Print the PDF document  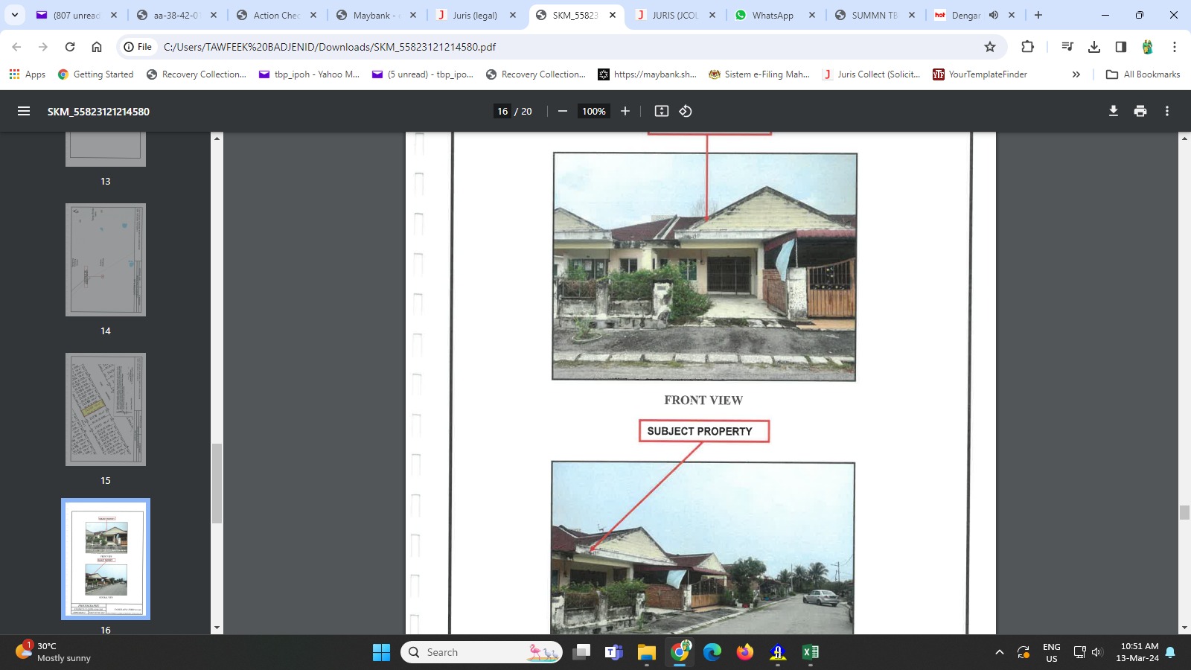pos(1140,111)
